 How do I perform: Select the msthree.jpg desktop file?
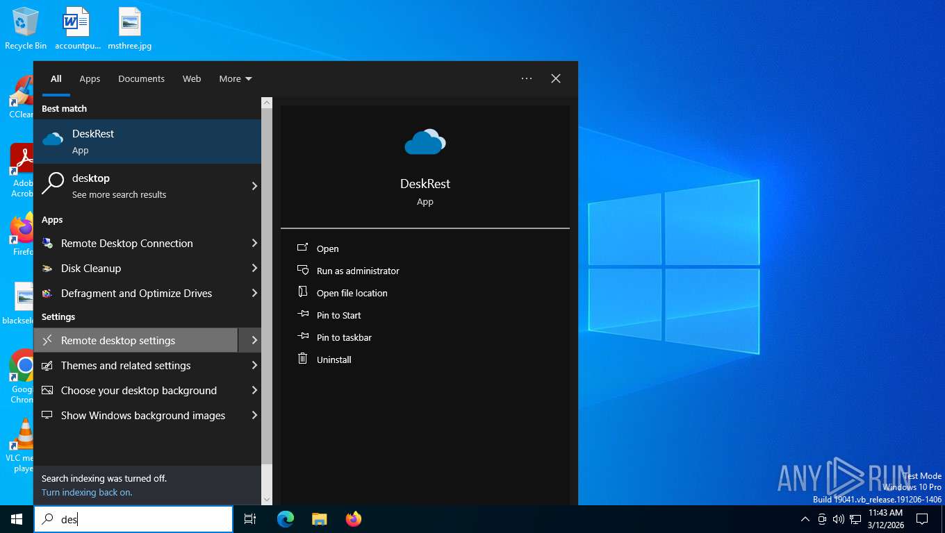pyautogui.click(x=130, y=28)
